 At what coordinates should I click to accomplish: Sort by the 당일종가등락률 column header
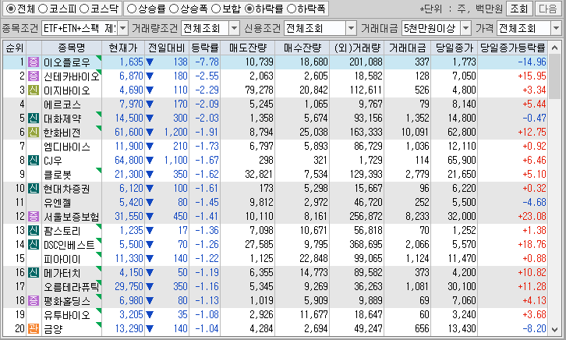[x=512, y=48]
